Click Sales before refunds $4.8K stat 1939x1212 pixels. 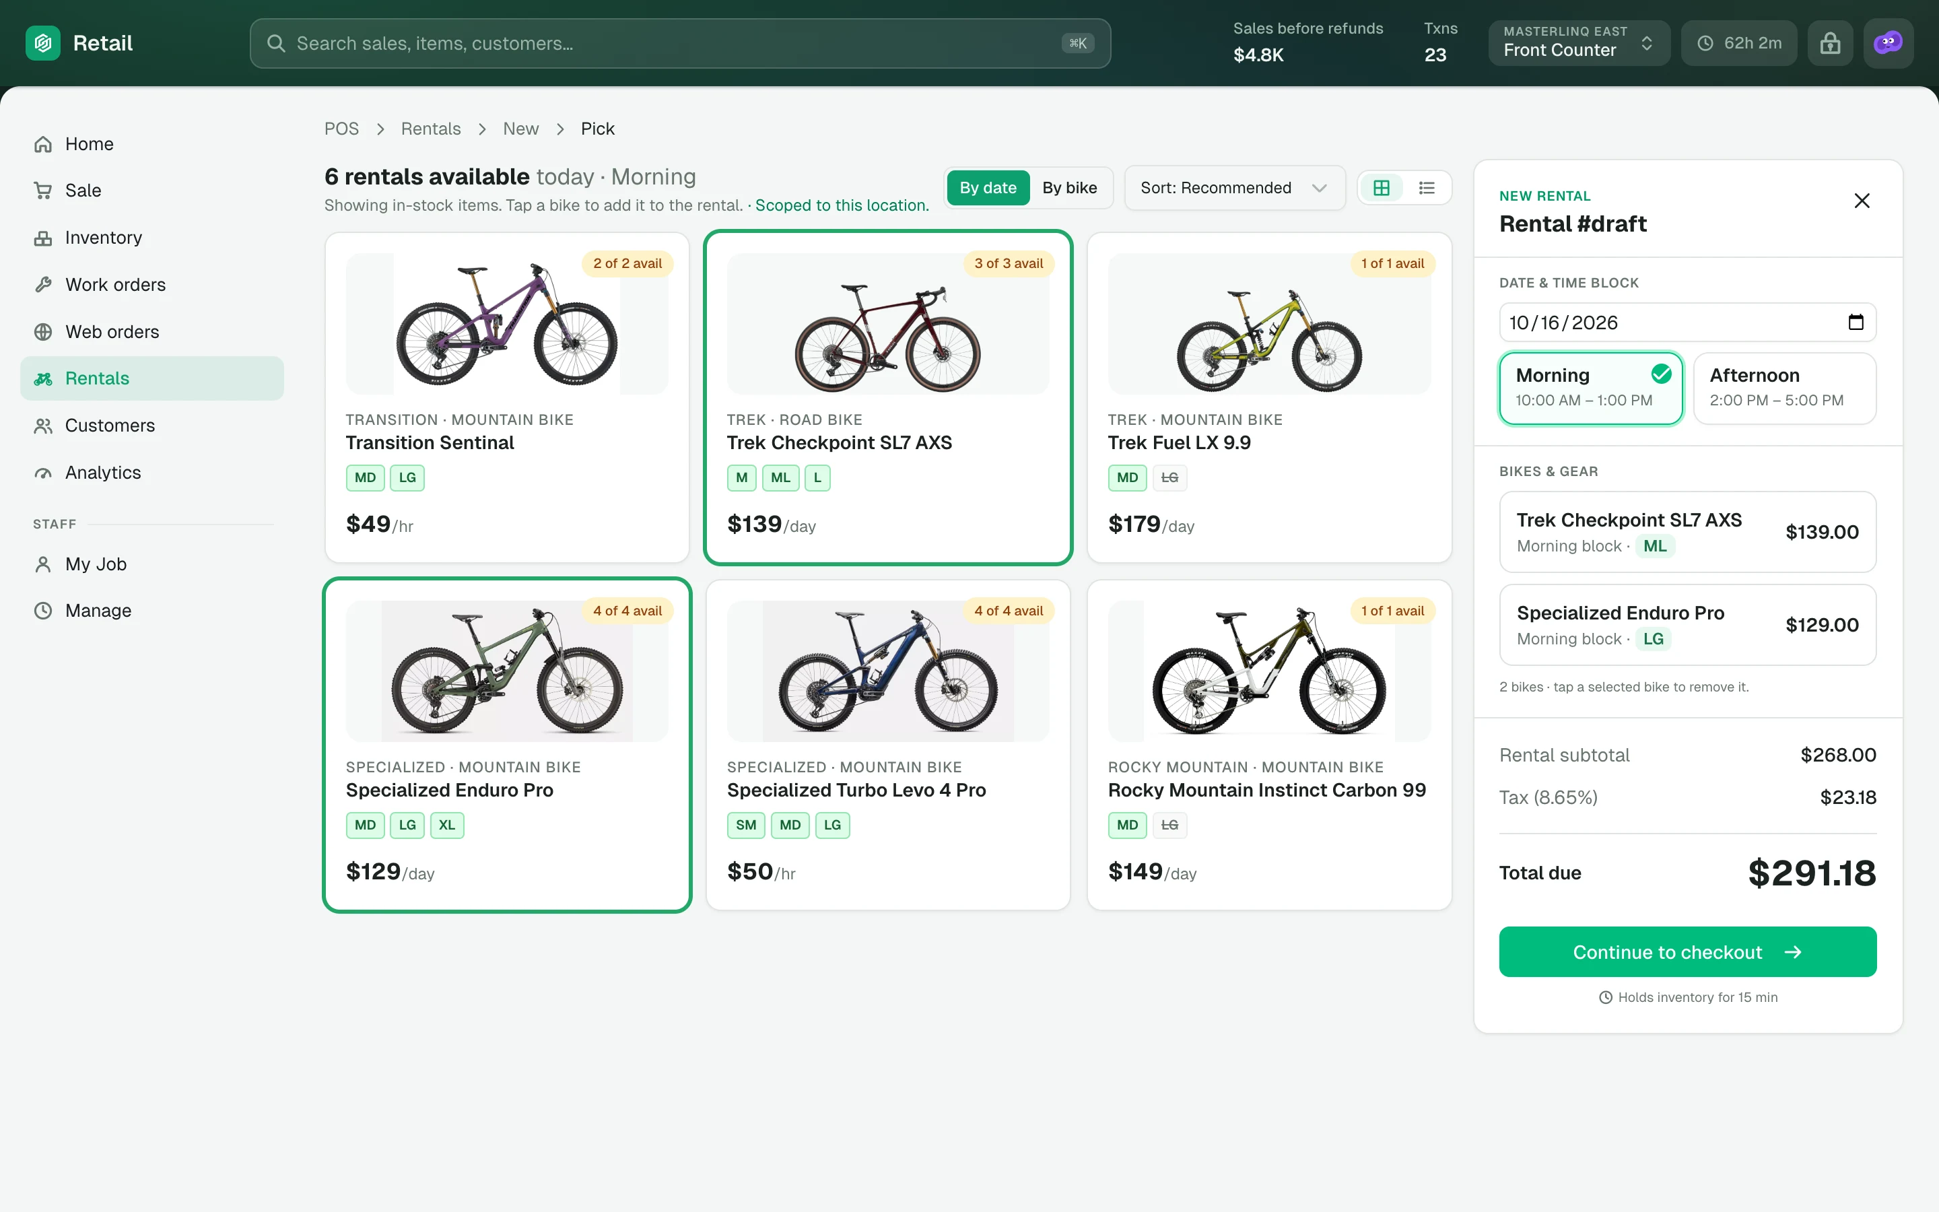(x=1307, y=42)
